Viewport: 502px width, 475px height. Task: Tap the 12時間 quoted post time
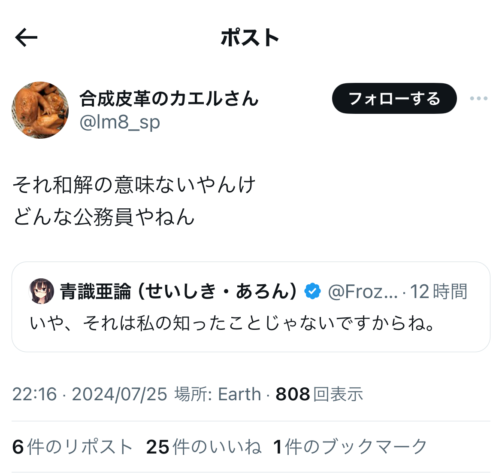tap(438, 292)
